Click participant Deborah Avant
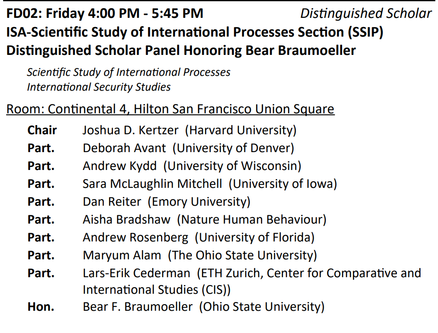 tap(124, 148)
